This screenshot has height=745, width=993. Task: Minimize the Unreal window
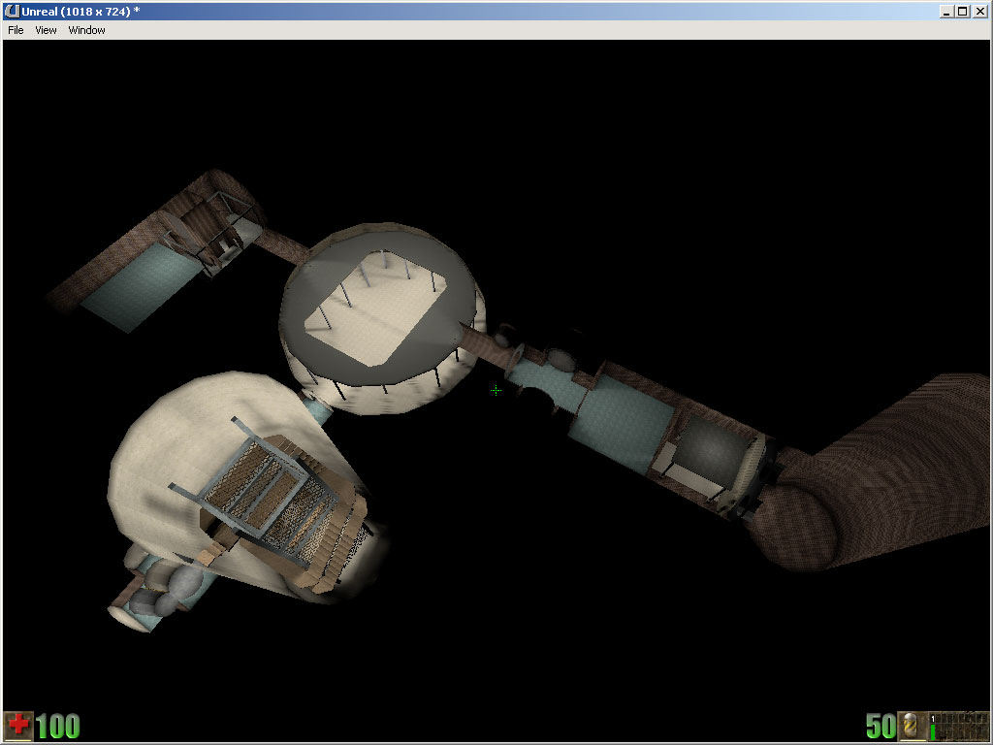point(946,12)
